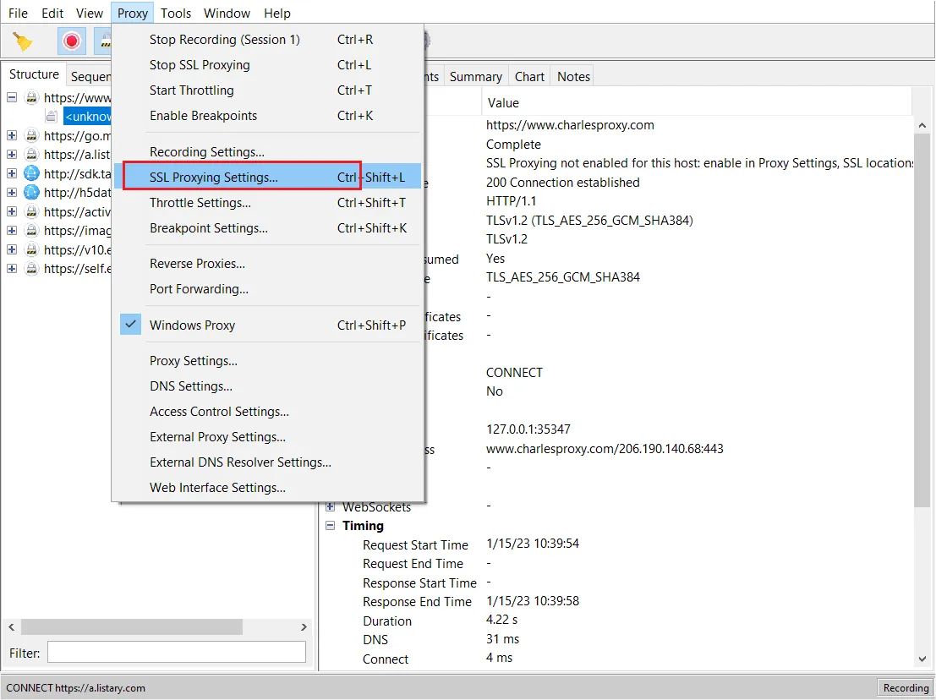Open External DNS Resolver Settings
Image resolution: width=936 pixels, height=700 pixels.
(267, 462)
